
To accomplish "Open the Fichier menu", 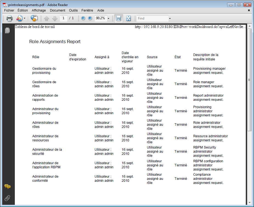I will coord(9,10).
